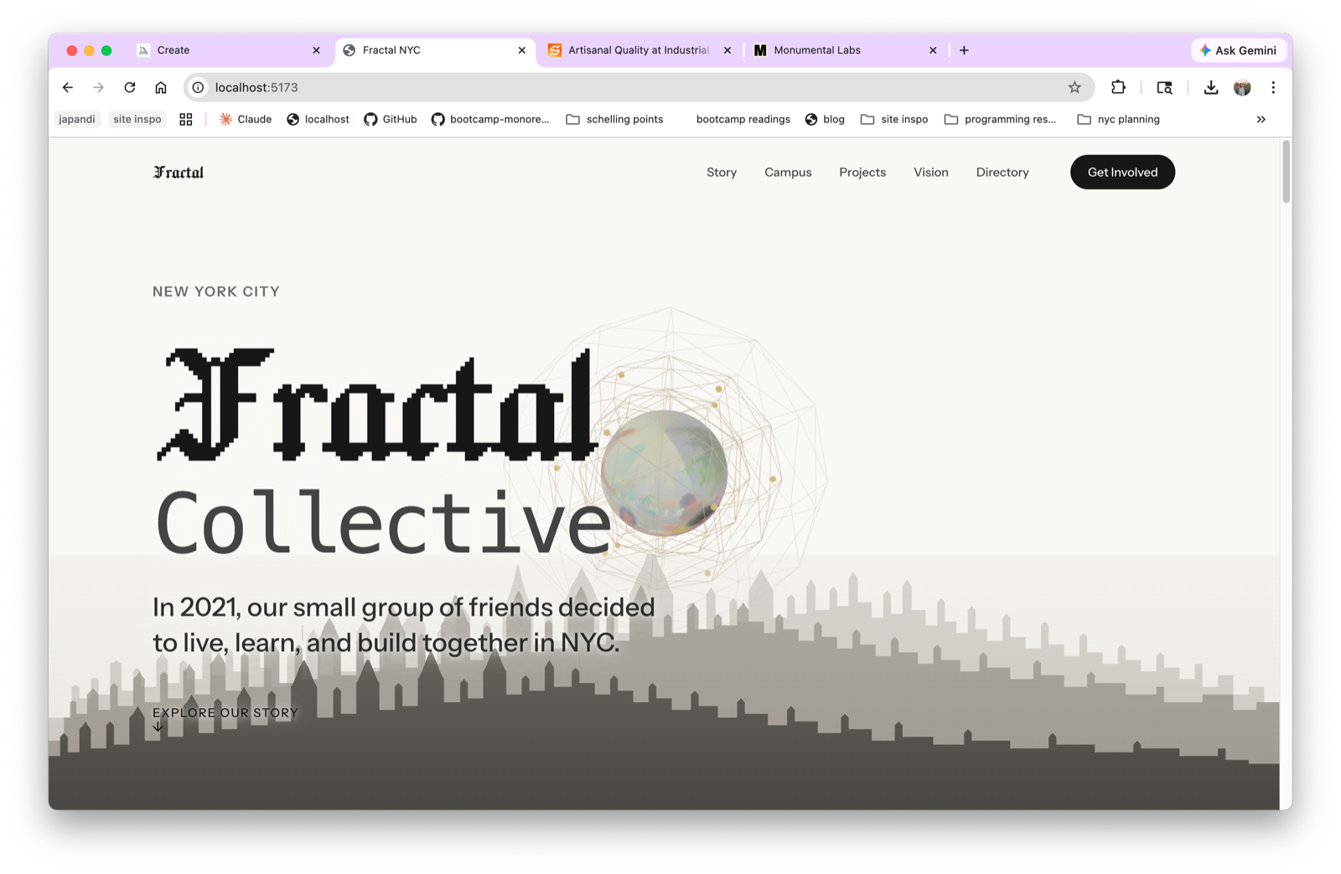Expand the bookmarks overflow chevron

coord(1261,119)
